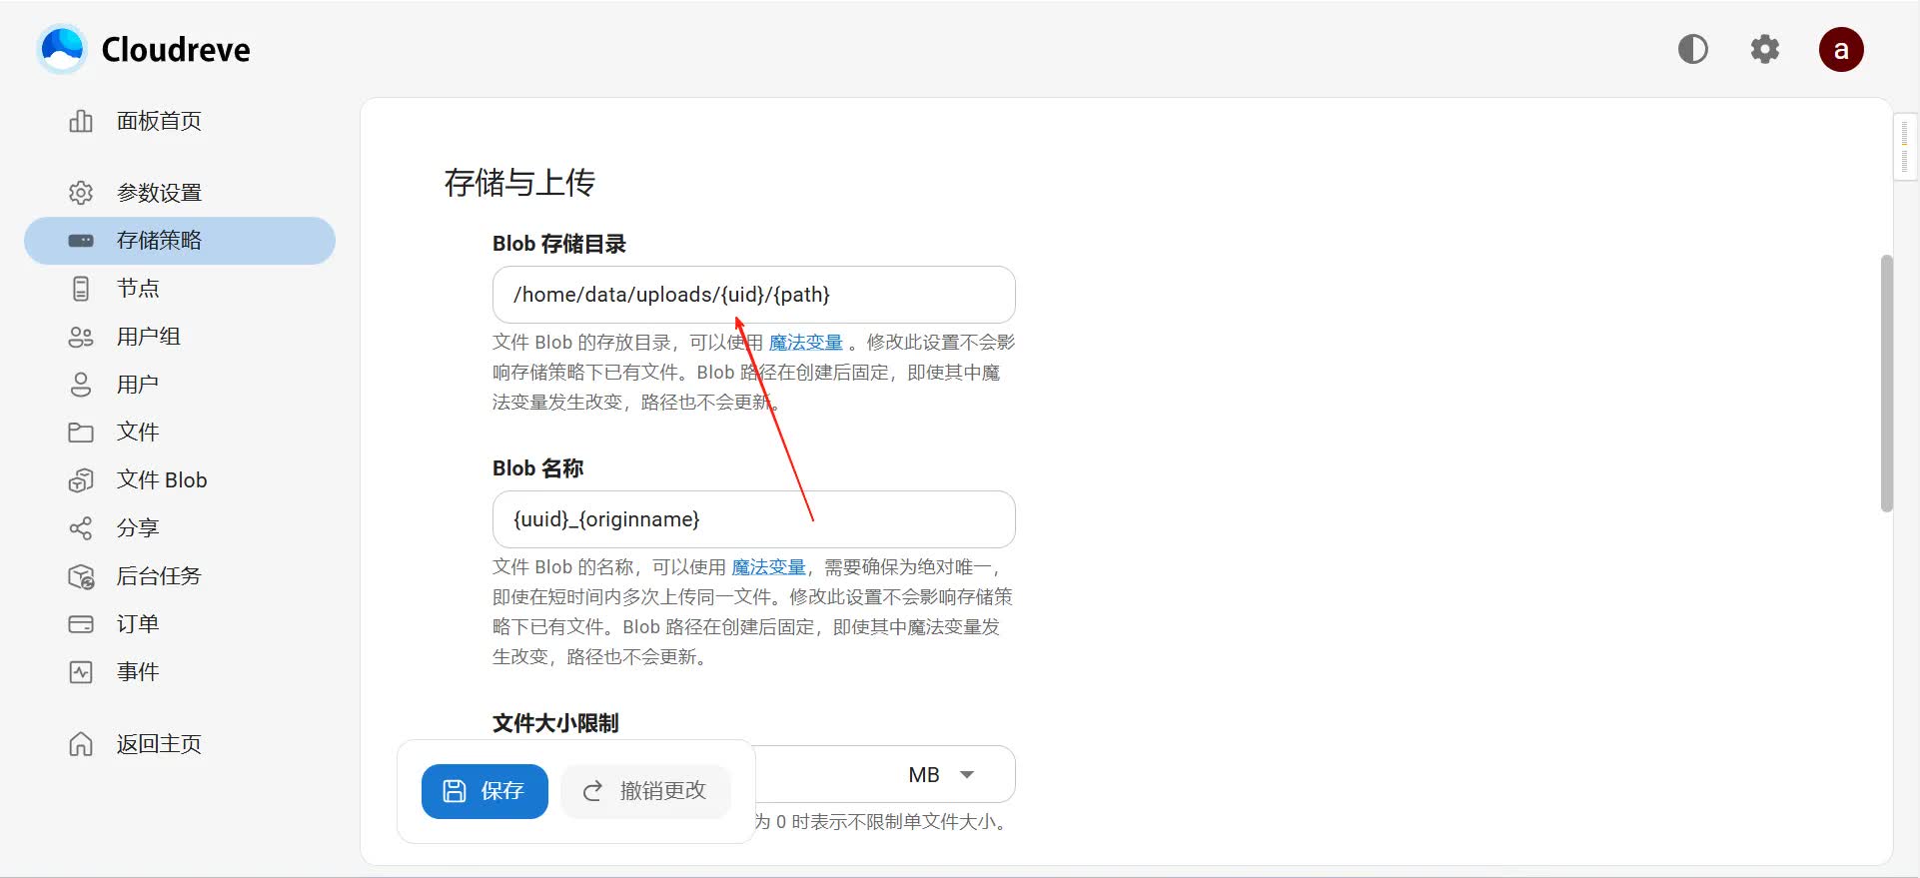Click the 分享 share icon

pyautogui.click(x=81, y=528)
